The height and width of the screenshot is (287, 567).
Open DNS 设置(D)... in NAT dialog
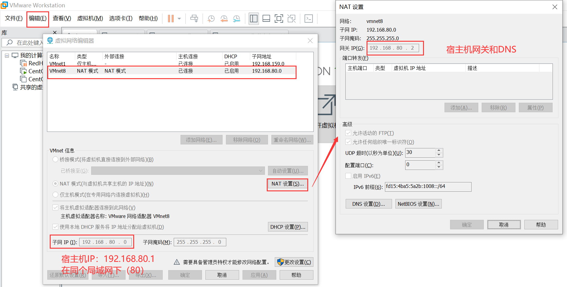tap(369, 204)
